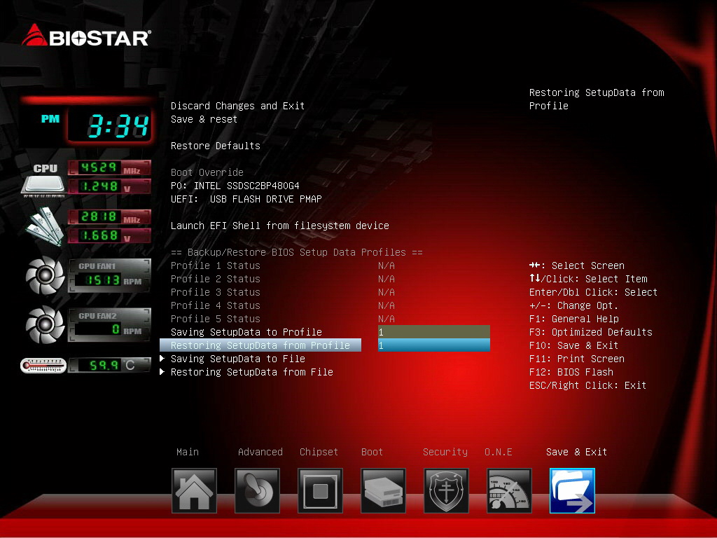
Task: Open the Saving SetupData to Profile value field
Action: pyautogui.click(x=434, y=332)
